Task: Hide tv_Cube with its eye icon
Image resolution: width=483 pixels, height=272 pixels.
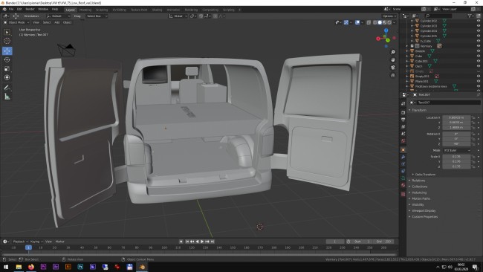Action: [479, 41]
